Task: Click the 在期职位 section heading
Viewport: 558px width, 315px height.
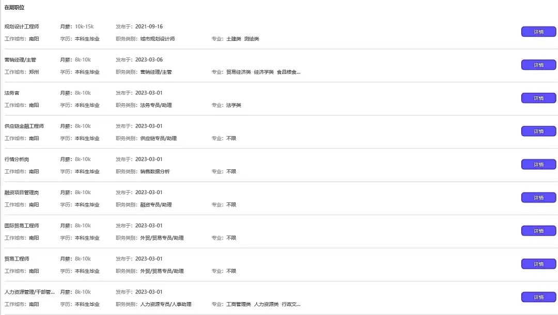Action: pos(14,8)
